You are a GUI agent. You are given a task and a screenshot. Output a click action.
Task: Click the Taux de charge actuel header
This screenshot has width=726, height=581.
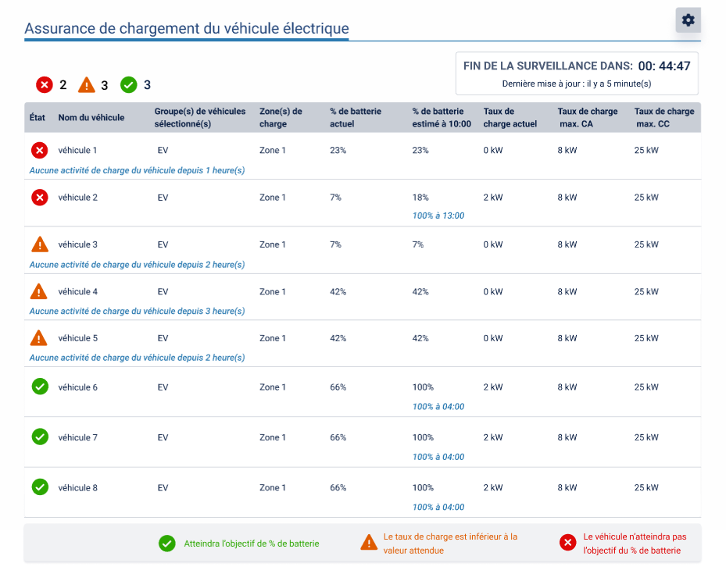pos(510,118)
